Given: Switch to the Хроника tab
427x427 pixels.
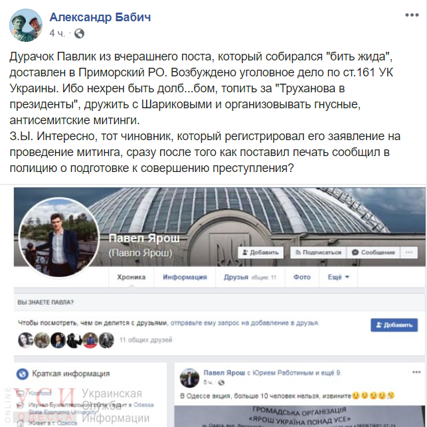Looking at the screenshot, I should pos(131,277).
